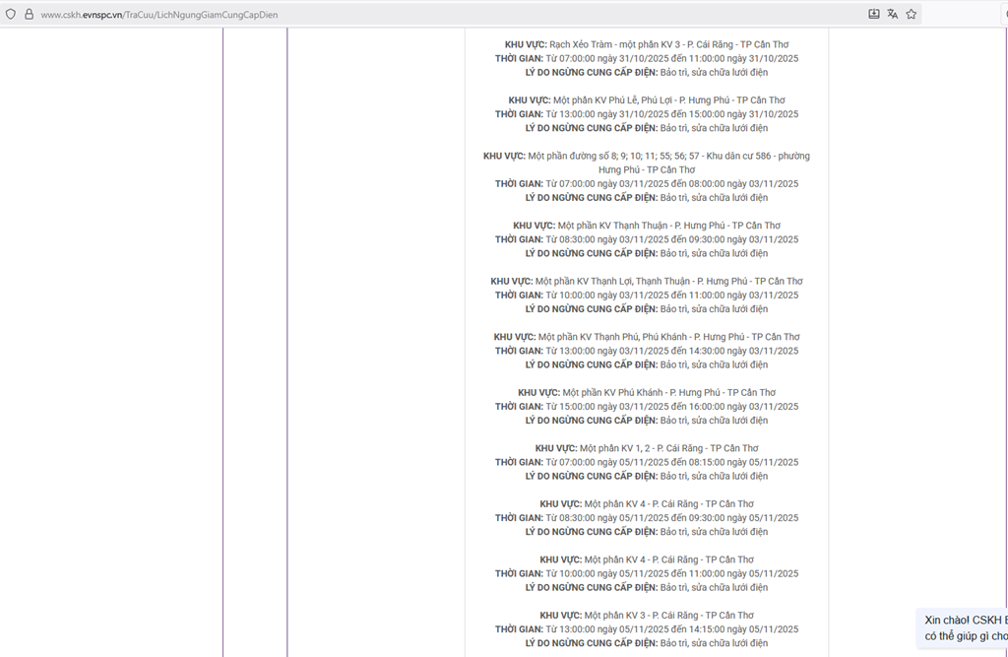This screenshot has height=657, width=1008.
Task: Click the KV Thạnh Lợi, Thạnh Thuận line
Action: click(x=647, y=282)
